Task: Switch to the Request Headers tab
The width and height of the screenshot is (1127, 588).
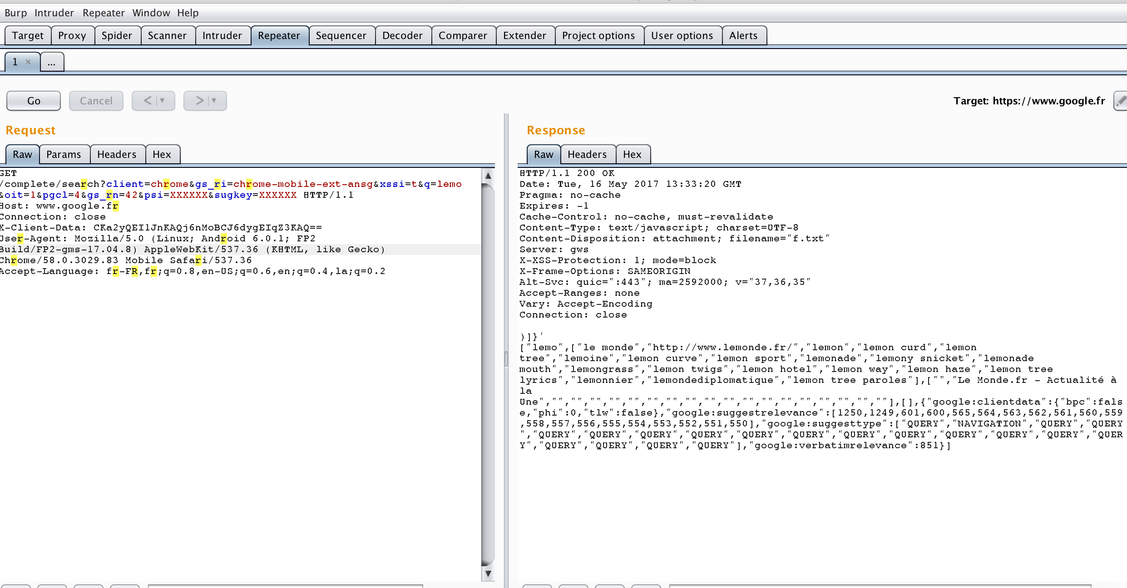Action: point(117,154)
